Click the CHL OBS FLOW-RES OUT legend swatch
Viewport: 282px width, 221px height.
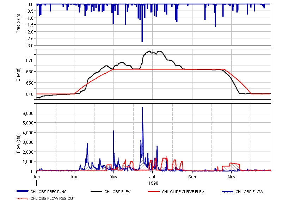coord(23,198)
